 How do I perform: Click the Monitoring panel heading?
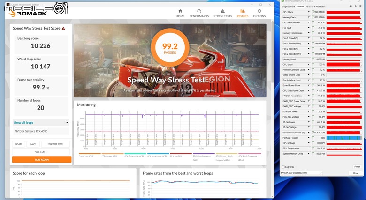click(86, 105)
